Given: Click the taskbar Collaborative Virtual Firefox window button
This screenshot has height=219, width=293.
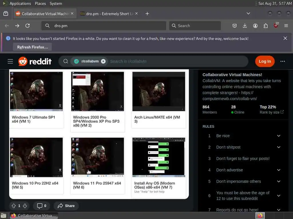Looking at the screenshot, I should [34, 216].
